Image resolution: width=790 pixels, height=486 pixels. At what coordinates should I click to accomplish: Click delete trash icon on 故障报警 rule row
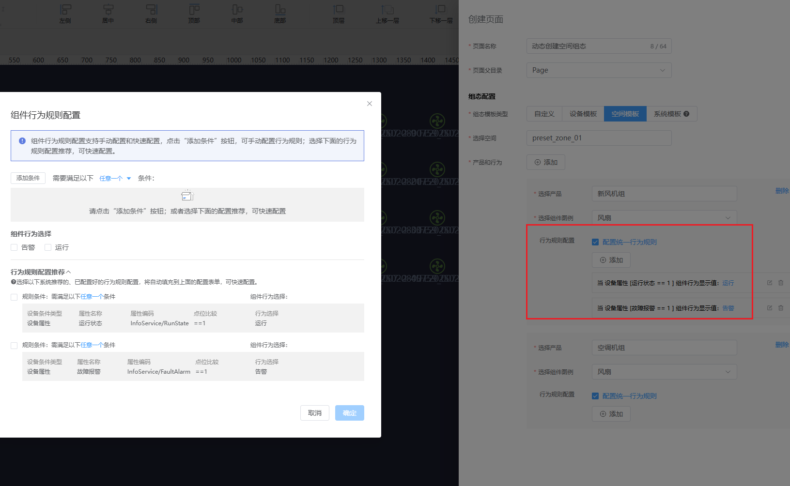click(x=781, y=308)
